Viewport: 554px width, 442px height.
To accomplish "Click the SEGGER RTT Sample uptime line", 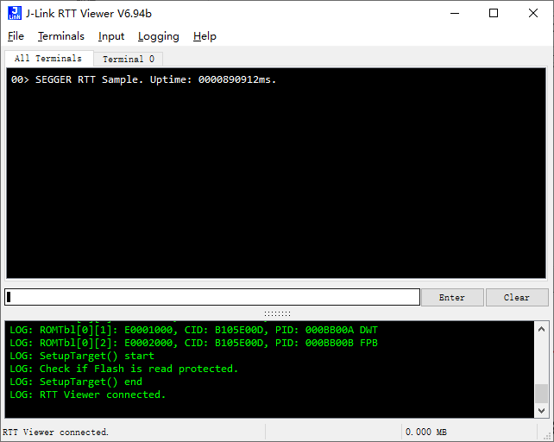I will click(143, 79).
